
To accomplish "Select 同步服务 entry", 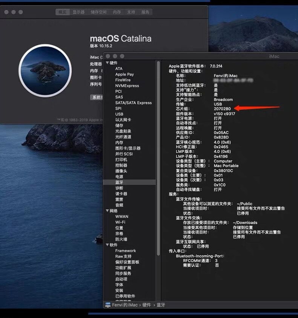I will pyautogui.click(x=123, y=273).
